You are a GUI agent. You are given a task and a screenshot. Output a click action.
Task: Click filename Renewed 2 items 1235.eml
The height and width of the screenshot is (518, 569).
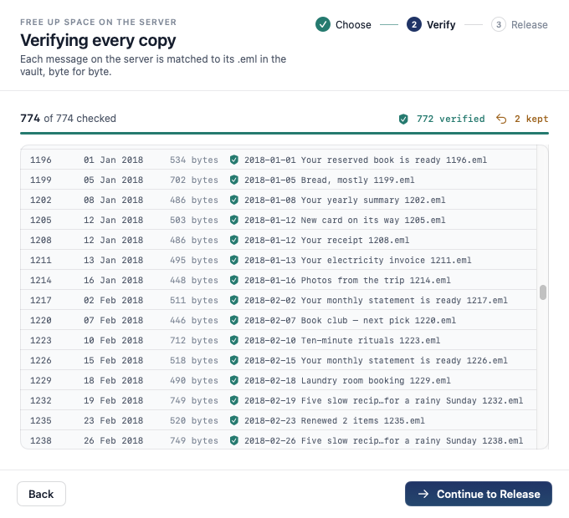(x=334, y=420)
